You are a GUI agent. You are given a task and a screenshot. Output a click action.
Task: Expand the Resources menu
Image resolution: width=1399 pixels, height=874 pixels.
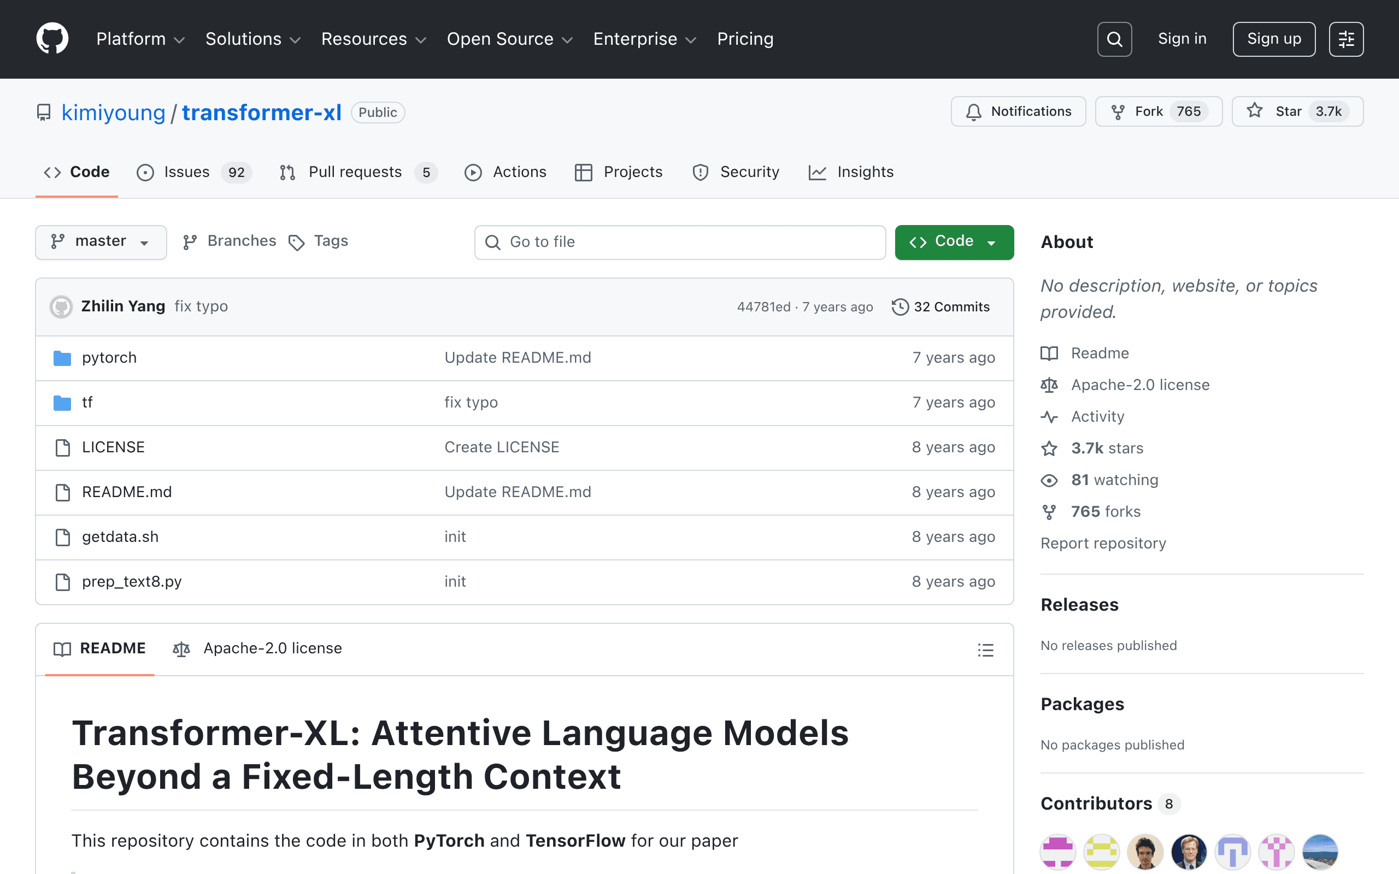(x=373, y=39)
